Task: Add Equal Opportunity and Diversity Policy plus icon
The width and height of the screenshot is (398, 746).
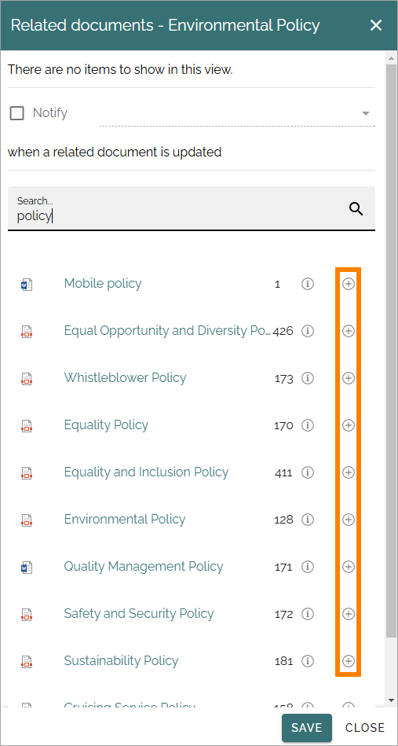Action: pos(349,331)
